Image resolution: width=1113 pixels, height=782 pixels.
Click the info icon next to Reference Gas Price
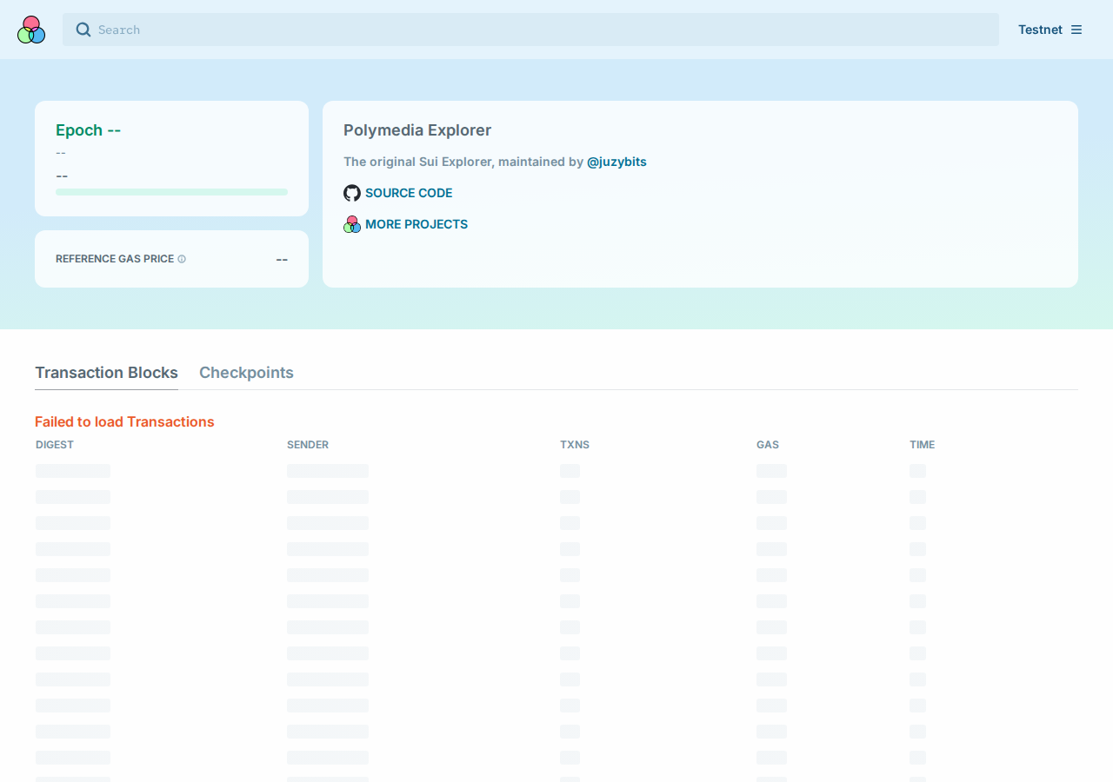182,259
